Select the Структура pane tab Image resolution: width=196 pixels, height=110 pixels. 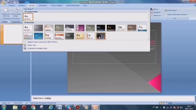16,22
